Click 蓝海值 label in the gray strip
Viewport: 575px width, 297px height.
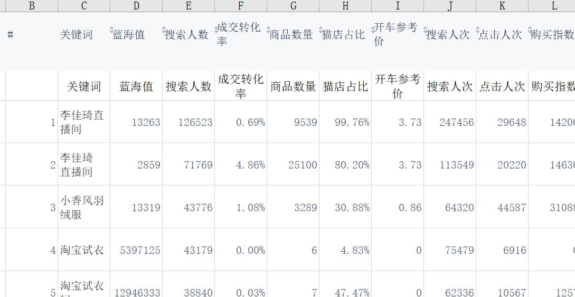click(129, 35)
